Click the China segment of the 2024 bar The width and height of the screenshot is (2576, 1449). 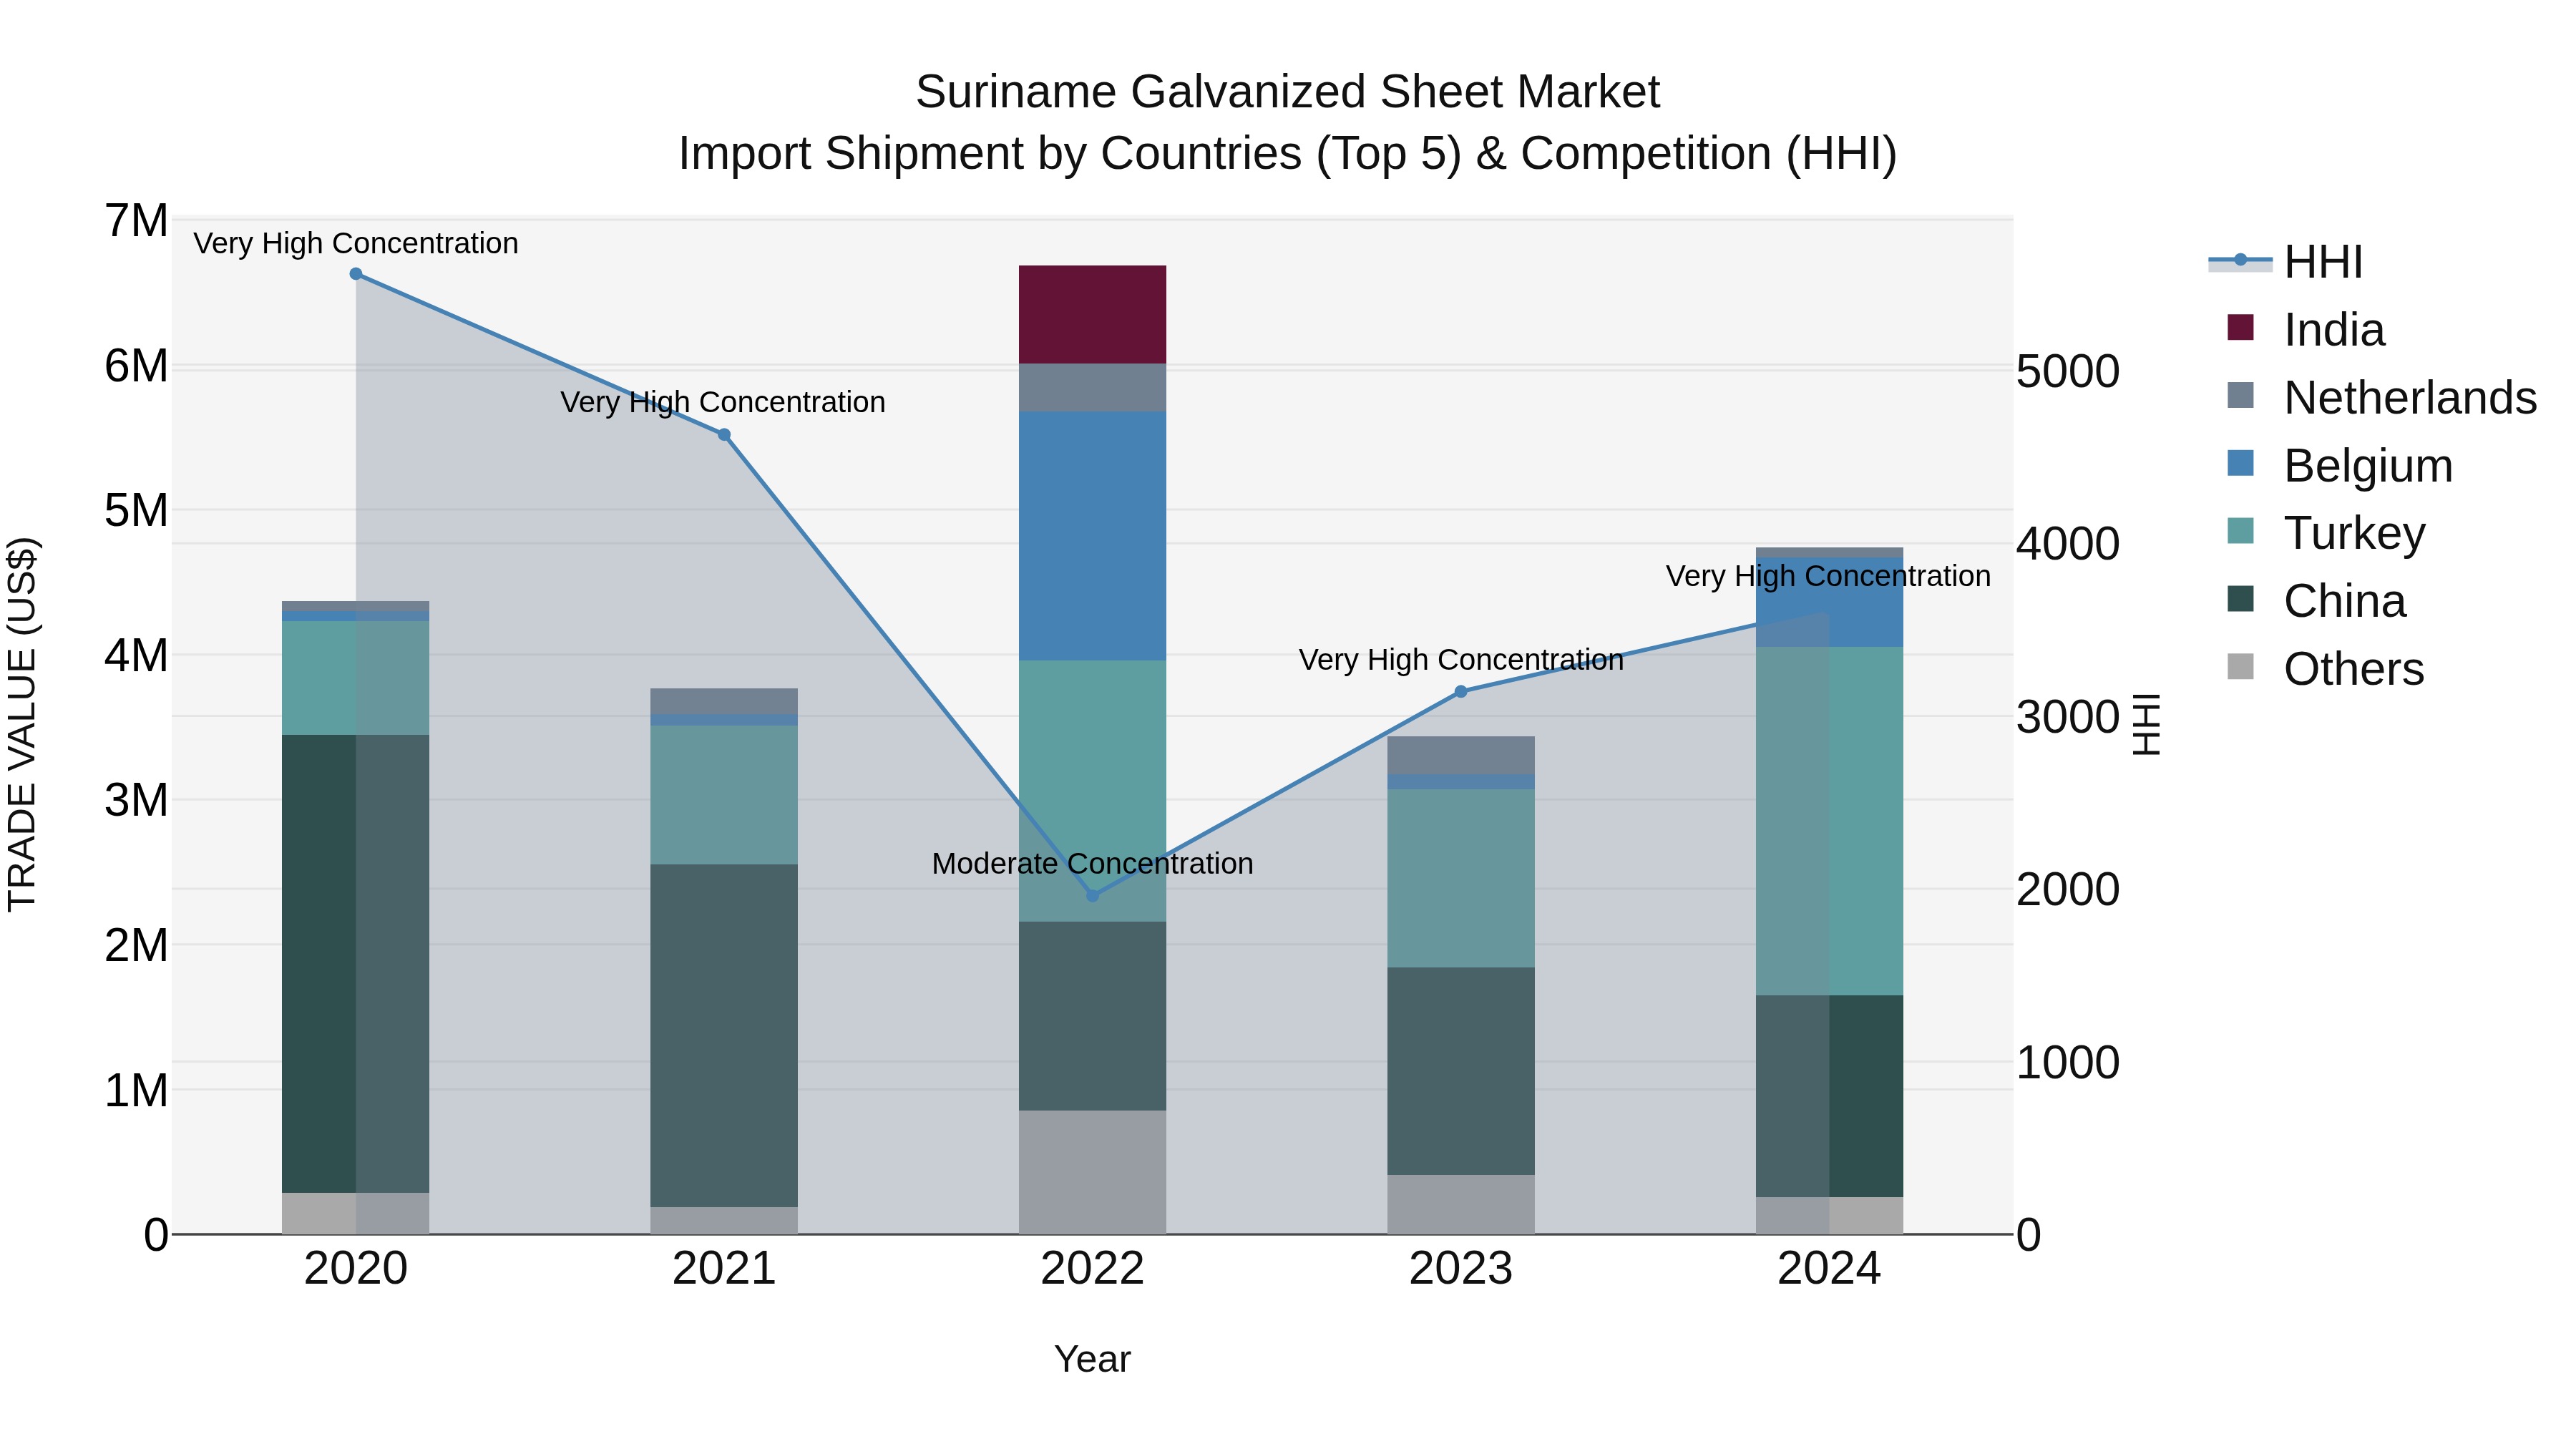click(x=1829, y=1096)
